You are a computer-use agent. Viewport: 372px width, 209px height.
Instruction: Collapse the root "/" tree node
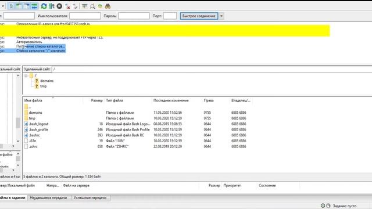[x=26, y=76]
